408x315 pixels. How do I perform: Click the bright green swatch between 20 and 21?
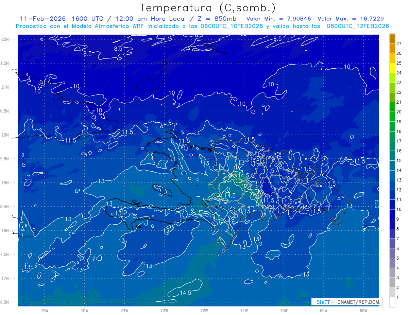click(392, 107)
